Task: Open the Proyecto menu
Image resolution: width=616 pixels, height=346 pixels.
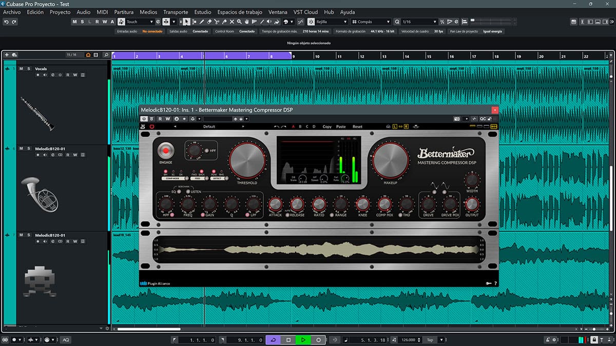Action: [x=60, y=12]
